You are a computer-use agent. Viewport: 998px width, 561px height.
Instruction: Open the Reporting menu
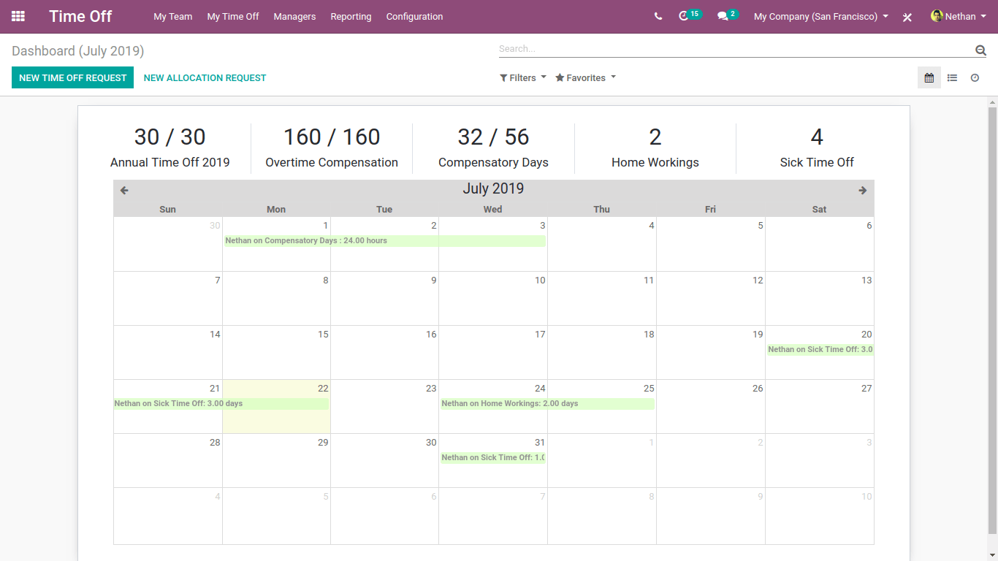[351, 16]
